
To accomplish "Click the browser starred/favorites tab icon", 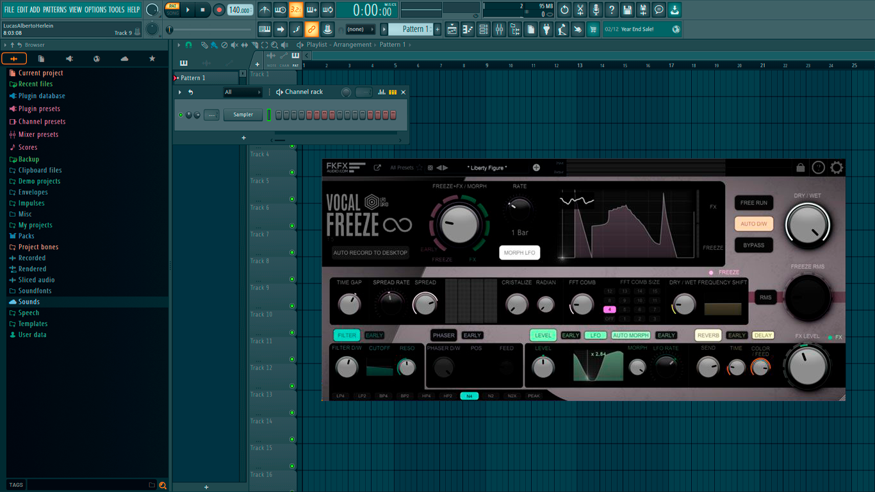I will point(152,59).
